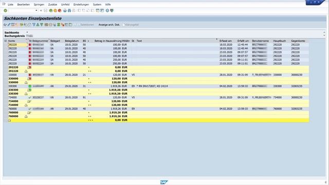Click the green Sum total icon
The height and width of the screenshot is (185, 329).
[59, 25]
